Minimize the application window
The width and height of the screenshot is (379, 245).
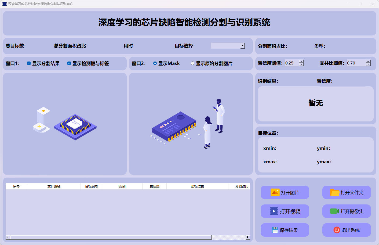click(x=348, y=4)
